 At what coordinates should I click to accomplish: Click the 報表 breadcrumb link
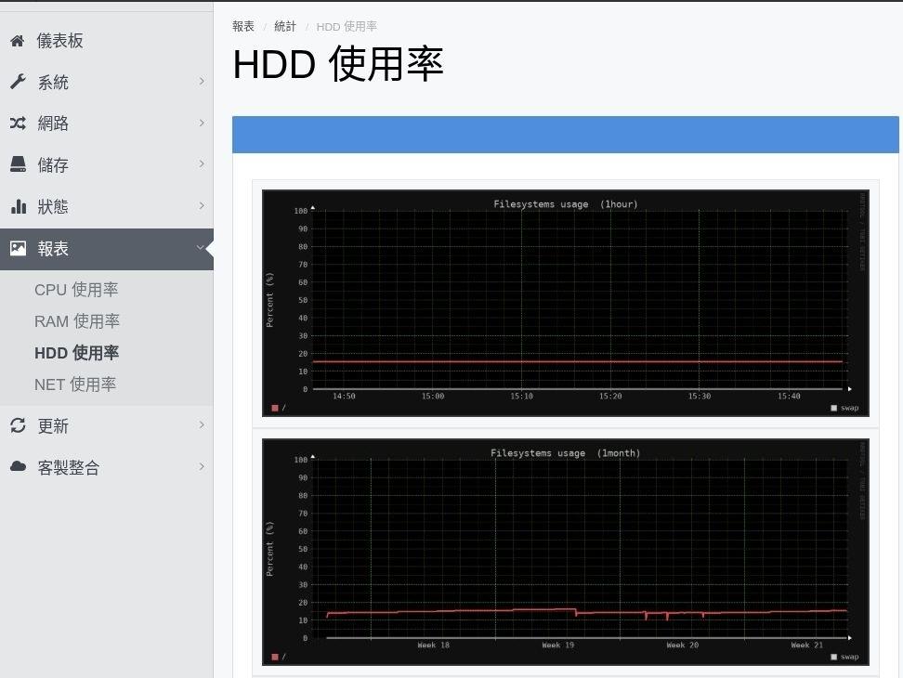[243, 27]
